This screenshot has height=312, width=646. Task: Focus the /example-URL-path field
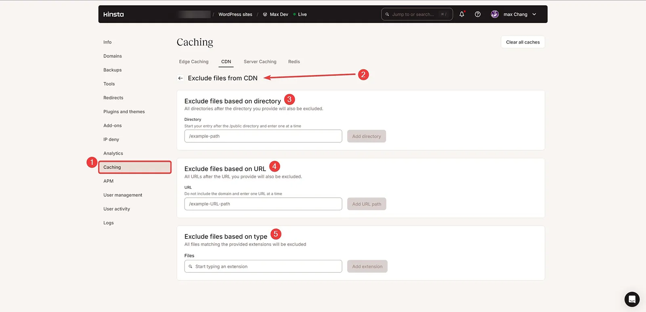point(263,204)
